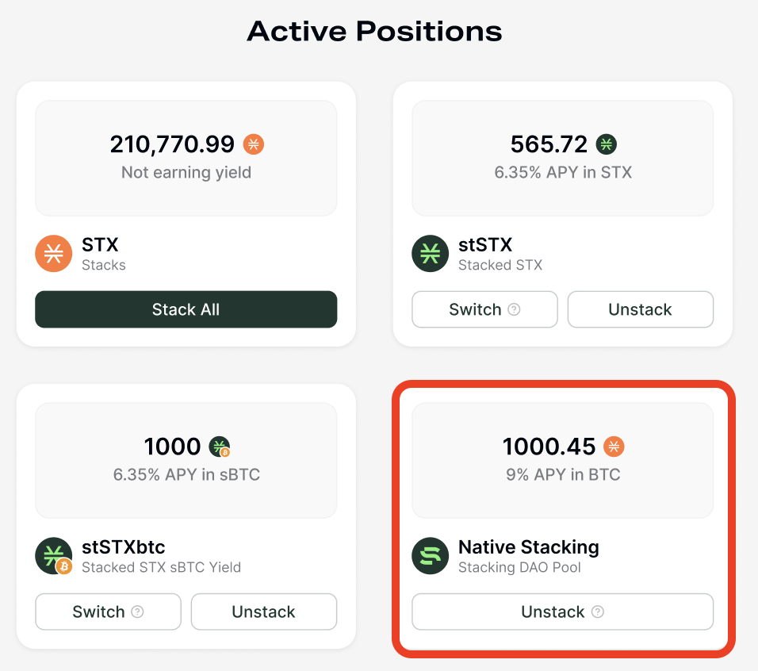Click help icon on stSTXbtc Switch button
758x671 pixels.
point(137,612)
